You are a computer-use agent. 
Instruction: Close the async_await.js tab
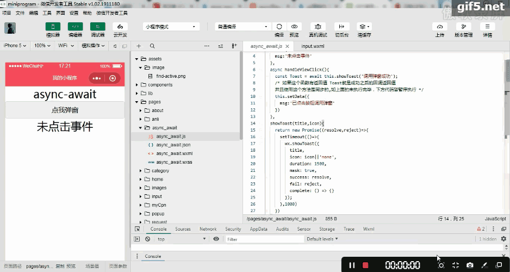point(287,47)
